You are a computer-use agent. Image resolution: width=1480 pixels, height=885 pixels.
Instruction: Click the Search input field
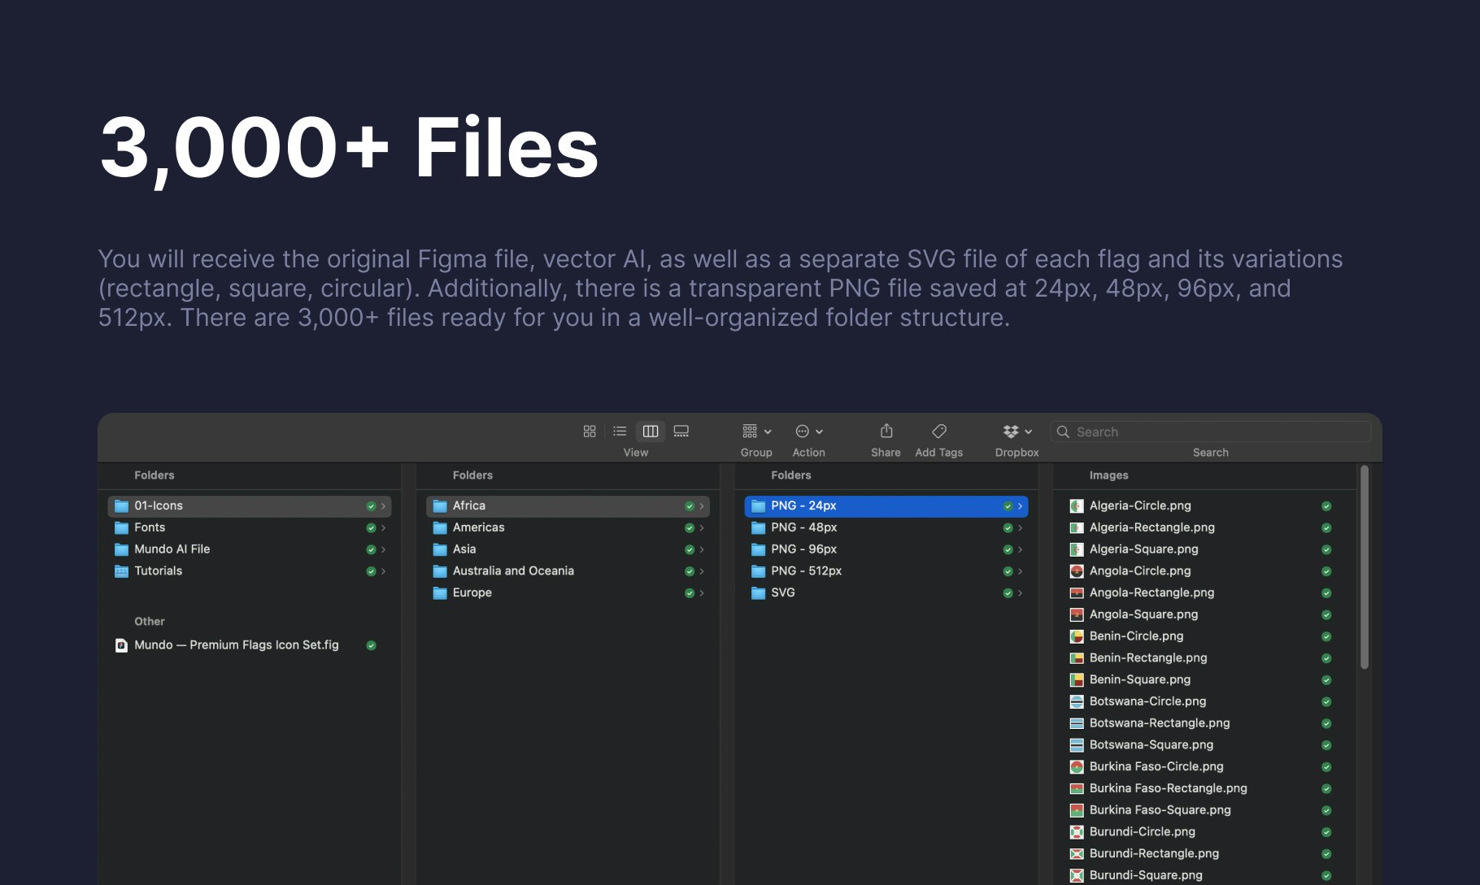[x=1211, y=432]
